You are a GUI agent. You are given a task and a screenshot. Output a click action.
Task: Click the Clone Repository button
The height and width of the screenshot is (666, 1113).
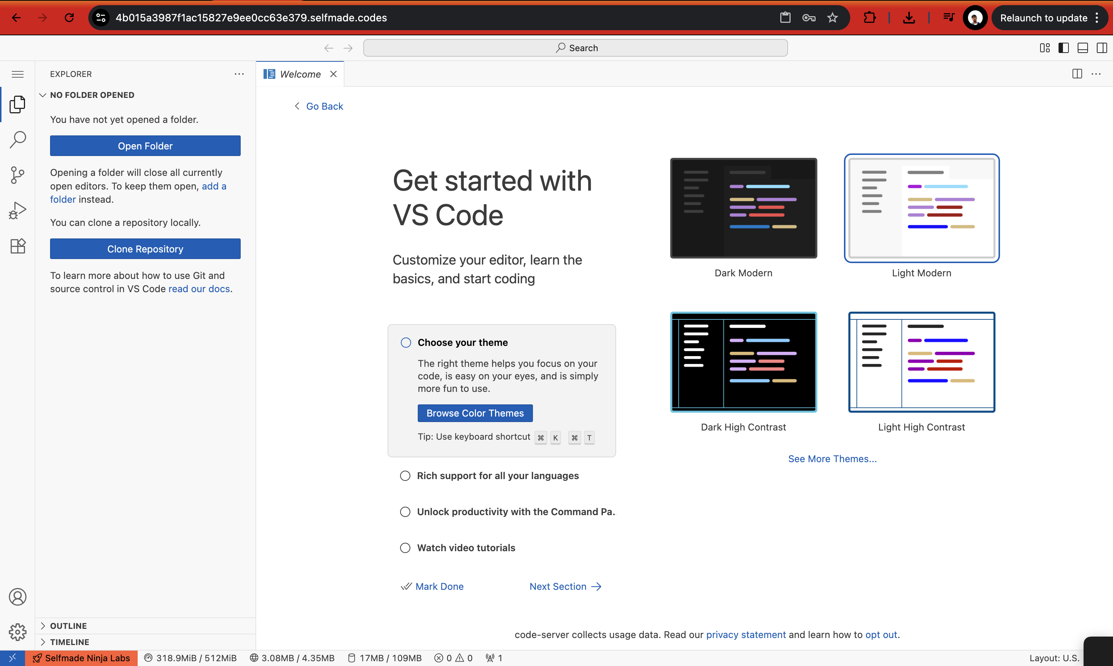click(145, 249)
